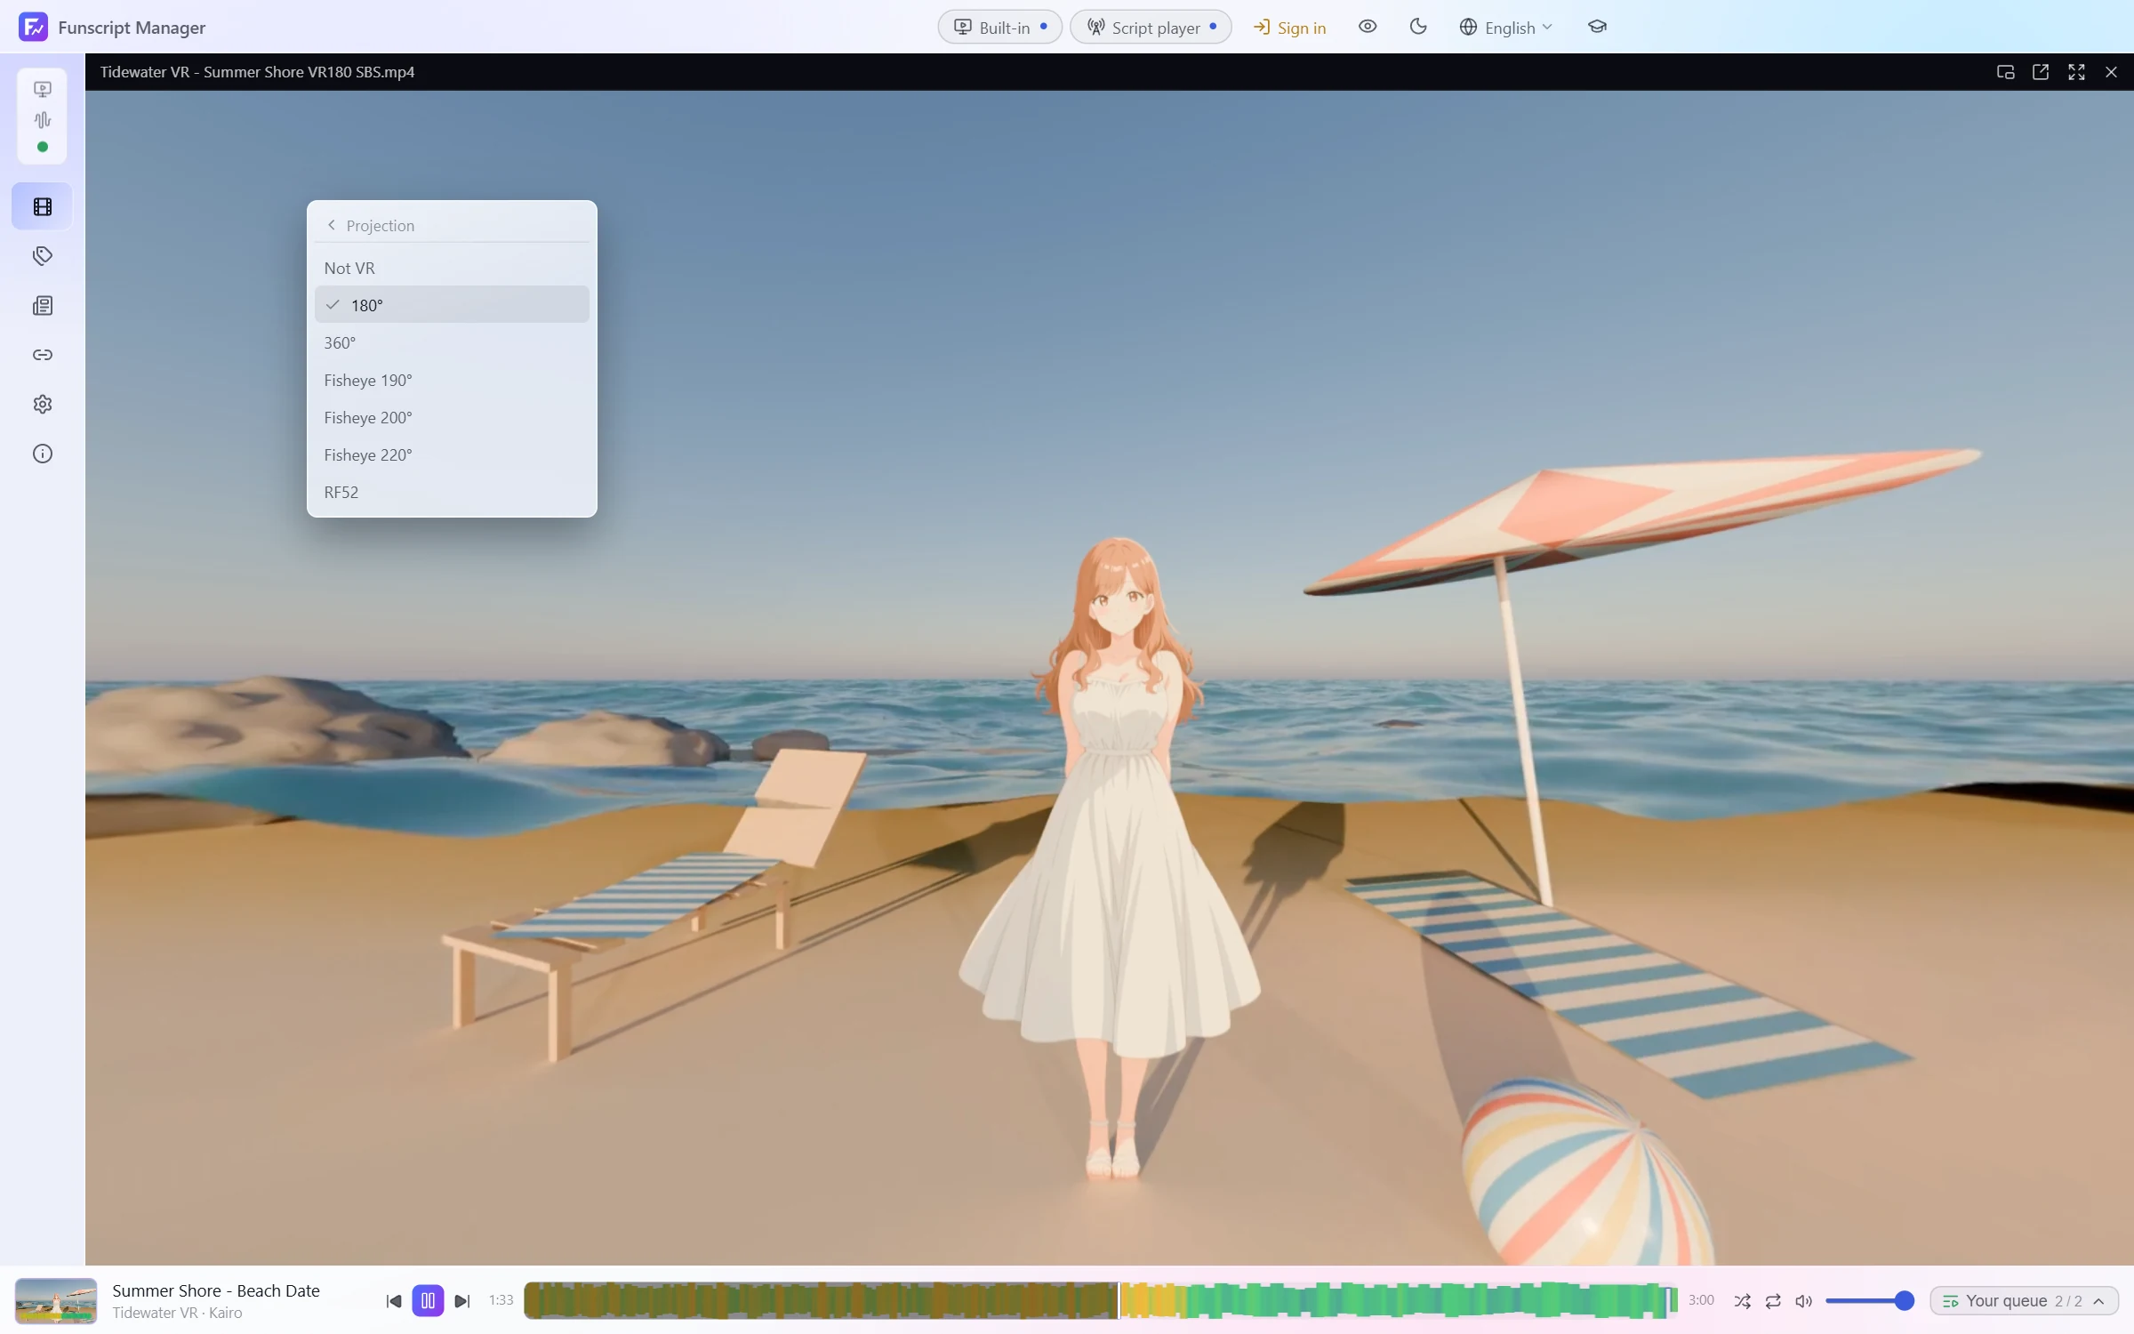
Task: Close the video player panel
Action: coord(2111,72)
